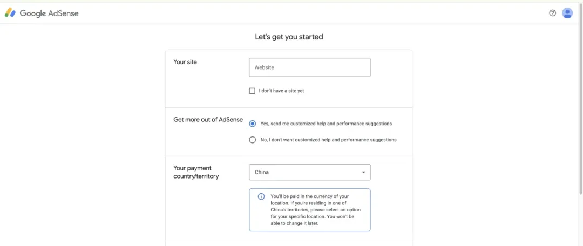This screenshot has width=583, height=246.
Task: Open the Google account avatar
Action: [x=567, y=13]
